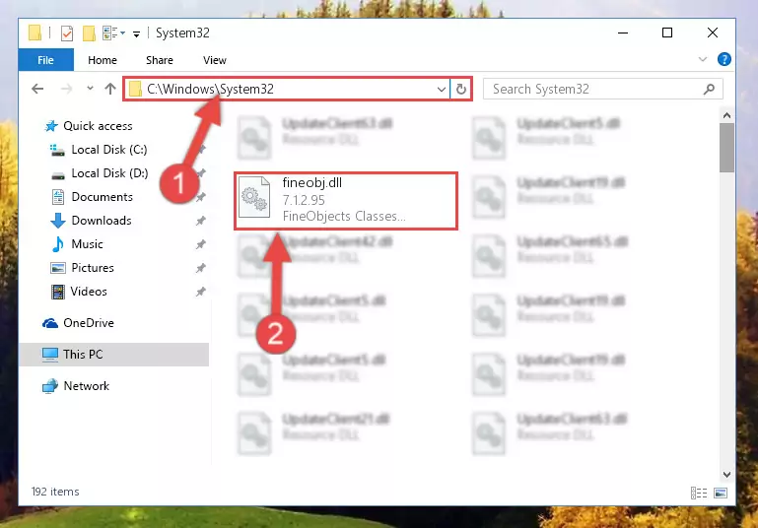Click the fineobj.dll gear file icon
Screen dimensions: 758x528
pos(254,199)
